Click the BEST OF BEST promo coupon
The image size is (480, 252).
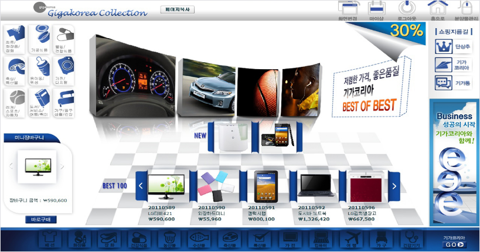(x=371, y=88)
